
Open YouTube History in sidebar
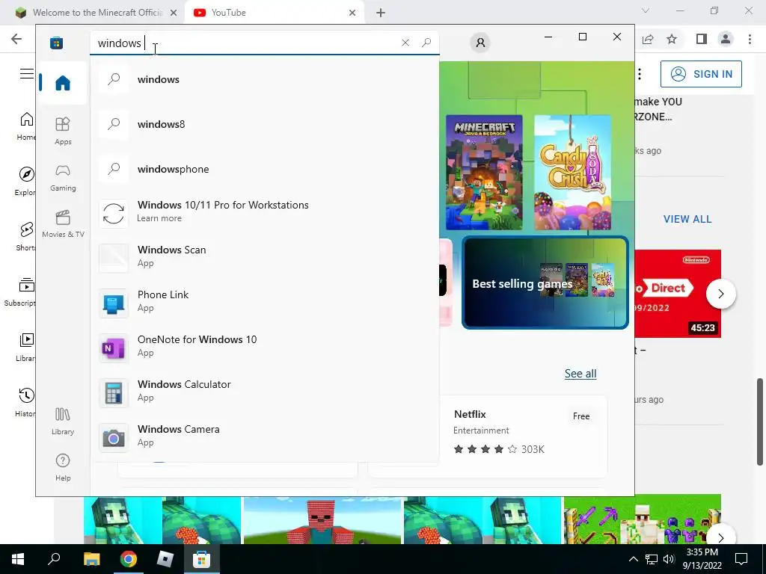click(25, 403)
